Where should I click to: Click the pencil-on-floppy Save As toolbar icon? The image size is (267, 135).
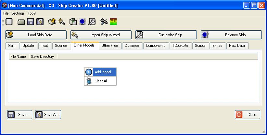[40, 22]
